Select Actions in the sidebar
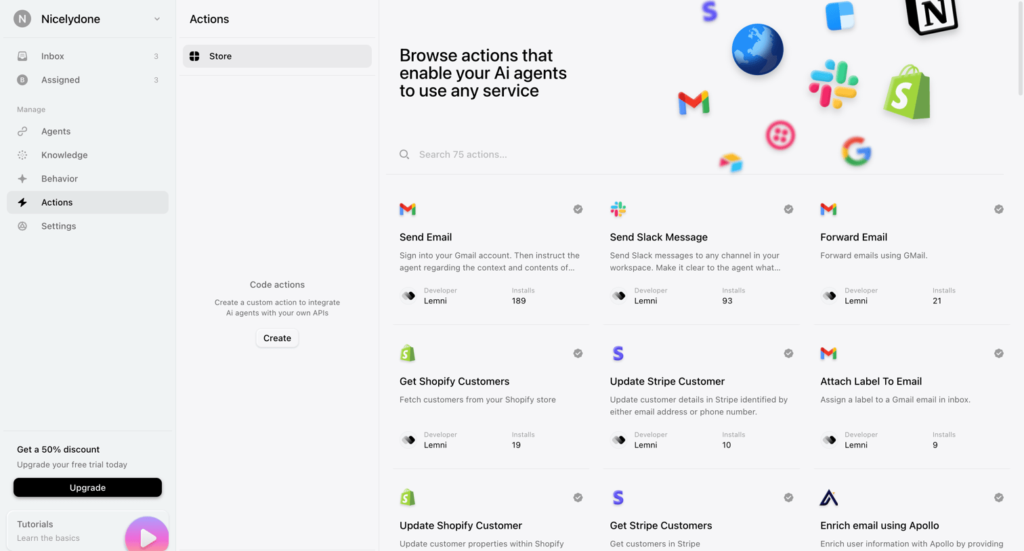Screen dimensions: 1024x551 [x=87, y=202]
